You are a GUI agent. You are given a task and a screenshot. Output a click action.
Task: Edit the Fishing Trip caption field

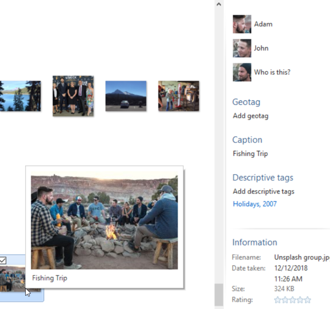[x=250, y=154]
